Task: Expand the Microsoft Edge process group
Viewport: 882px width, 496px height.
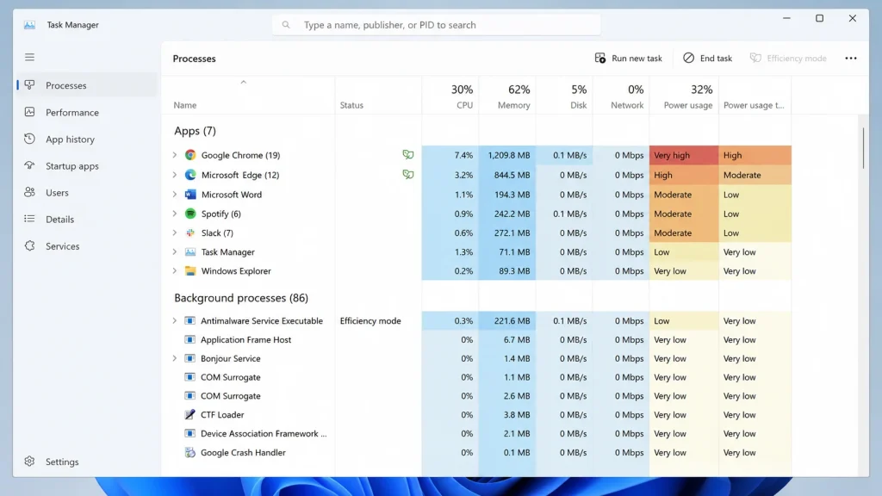Action: 174,174
